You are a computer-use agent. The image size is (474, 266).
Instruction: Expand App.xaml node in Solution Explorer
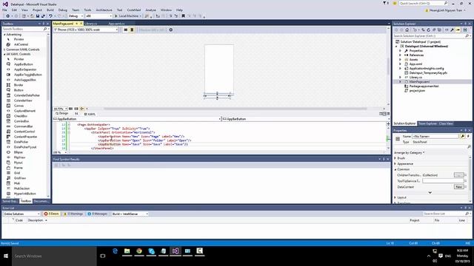[x=400, y=64]
